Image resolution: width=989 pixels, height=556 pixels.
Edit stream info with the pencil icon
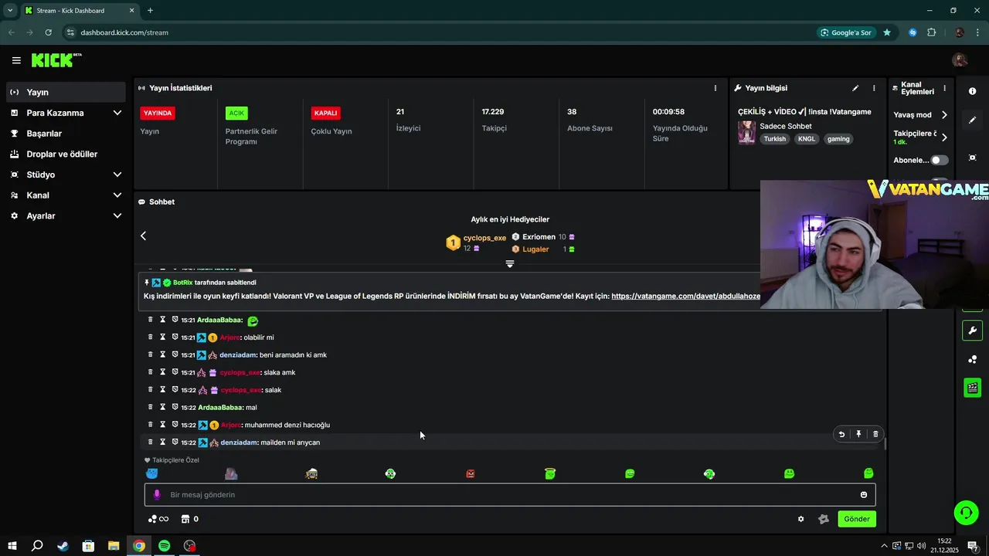click(x=855, y=88)
